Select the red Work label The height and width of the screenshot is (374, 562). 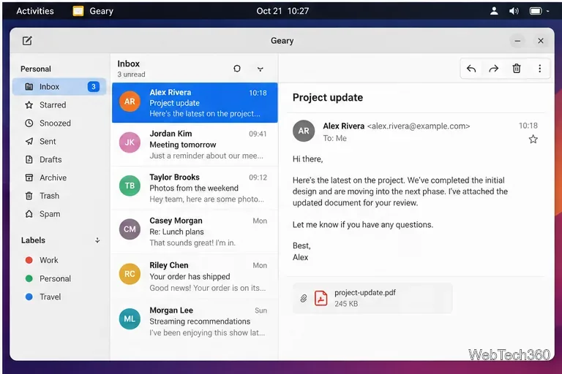click(59, 260)
